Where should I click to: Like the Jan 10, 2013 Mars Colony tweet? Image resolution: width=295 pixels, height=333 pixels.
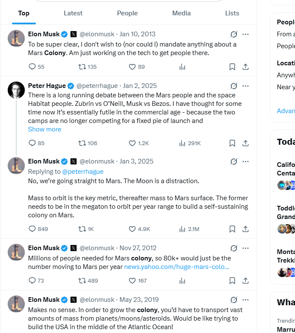click(136, 67)
